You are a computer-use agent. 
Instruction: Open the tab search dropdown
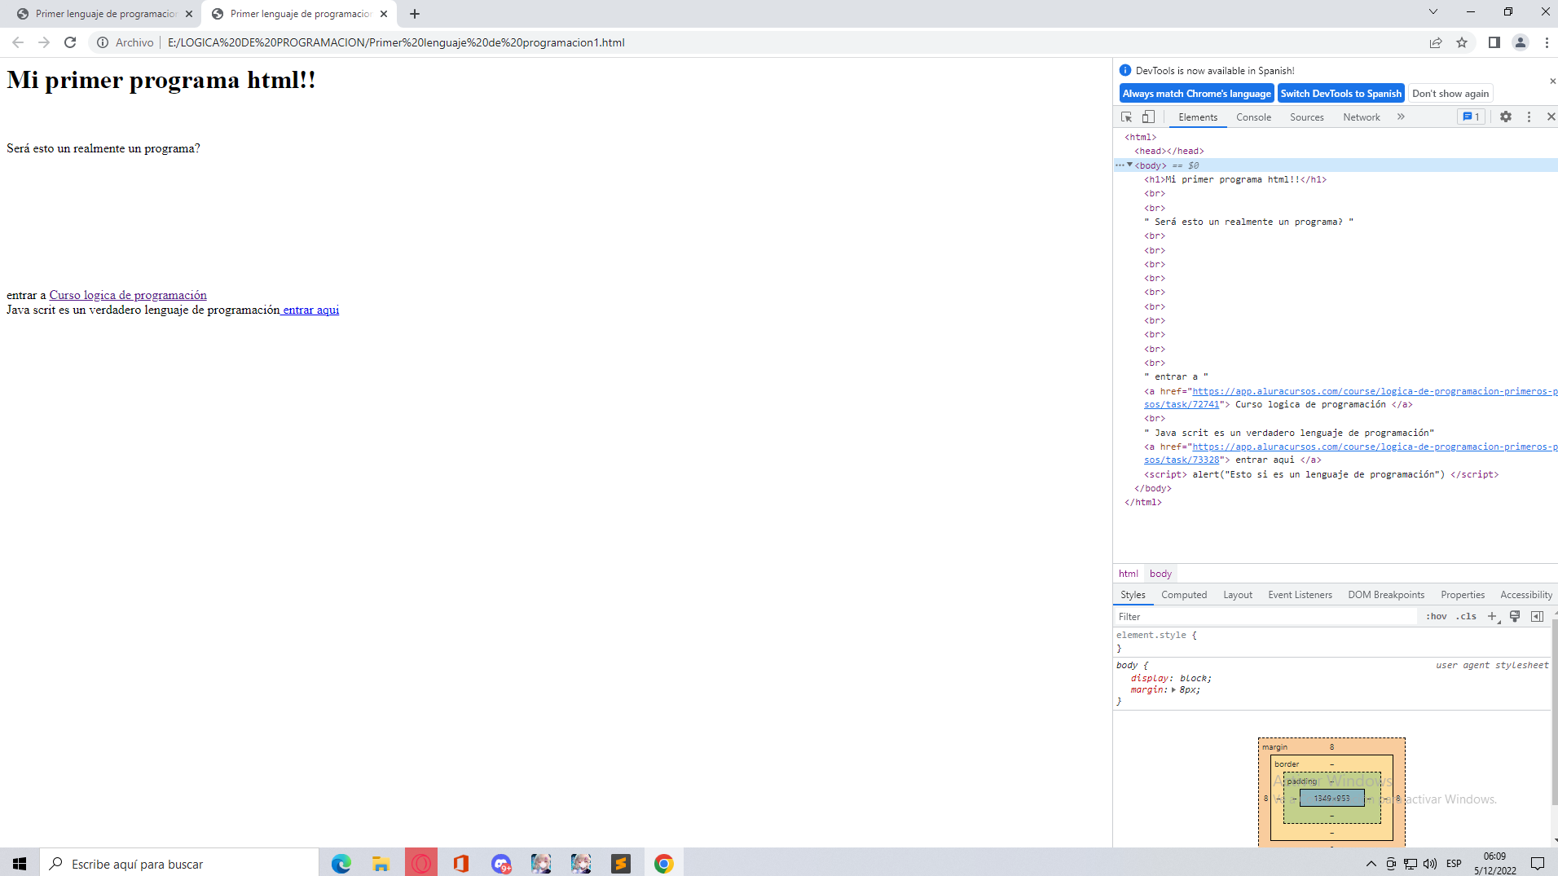pos(1433,12)
